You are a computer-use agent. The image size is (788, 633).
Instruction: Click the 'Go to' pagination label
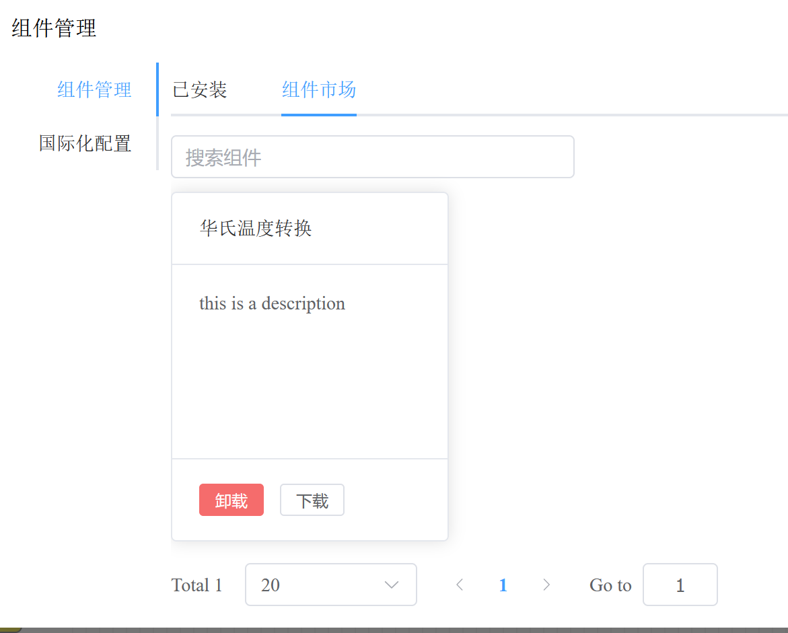coord(610,585)
